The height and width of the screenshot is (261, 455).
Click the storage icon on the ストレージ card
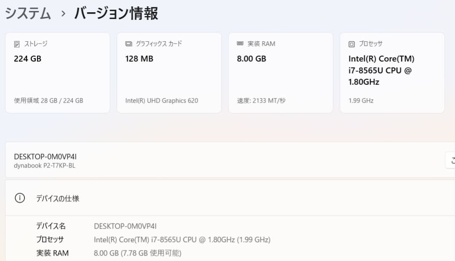17,43
